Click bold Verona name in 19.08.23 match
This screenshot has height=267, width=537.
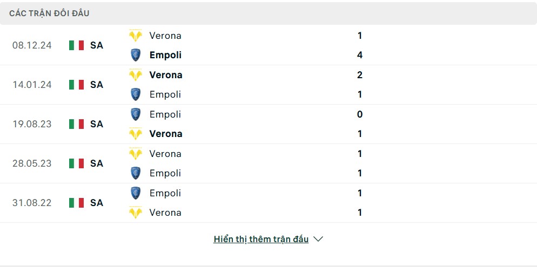[x=166, y=134]
